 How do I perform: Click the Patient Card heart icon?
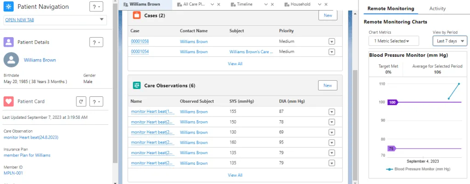pyautogui.click(x=8, y=101)
